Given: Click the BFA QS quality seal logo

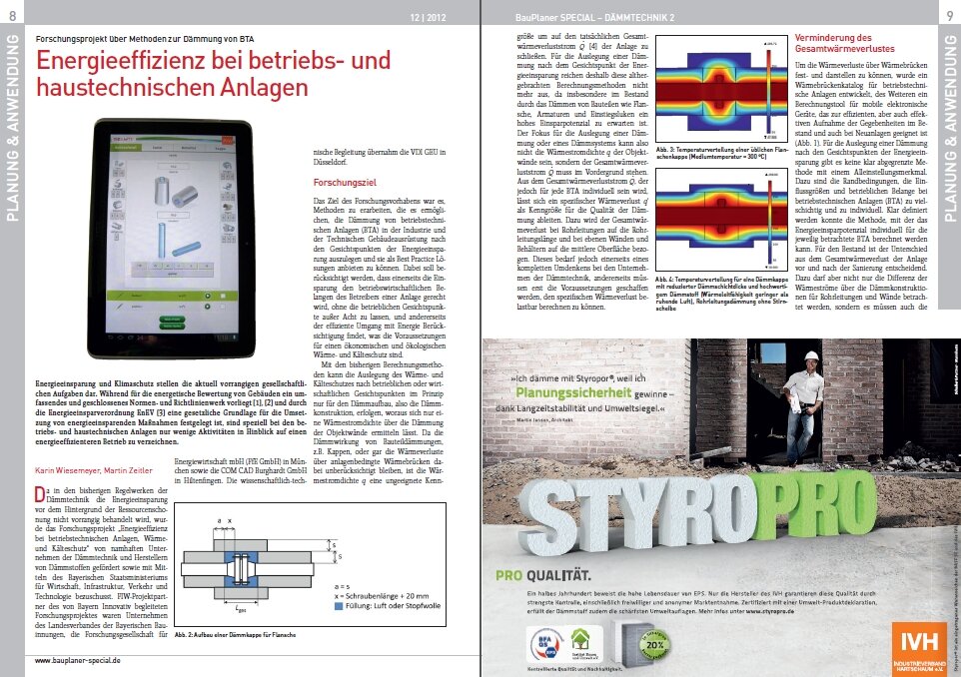Looking at the screenshot, I should pos(545,646).
